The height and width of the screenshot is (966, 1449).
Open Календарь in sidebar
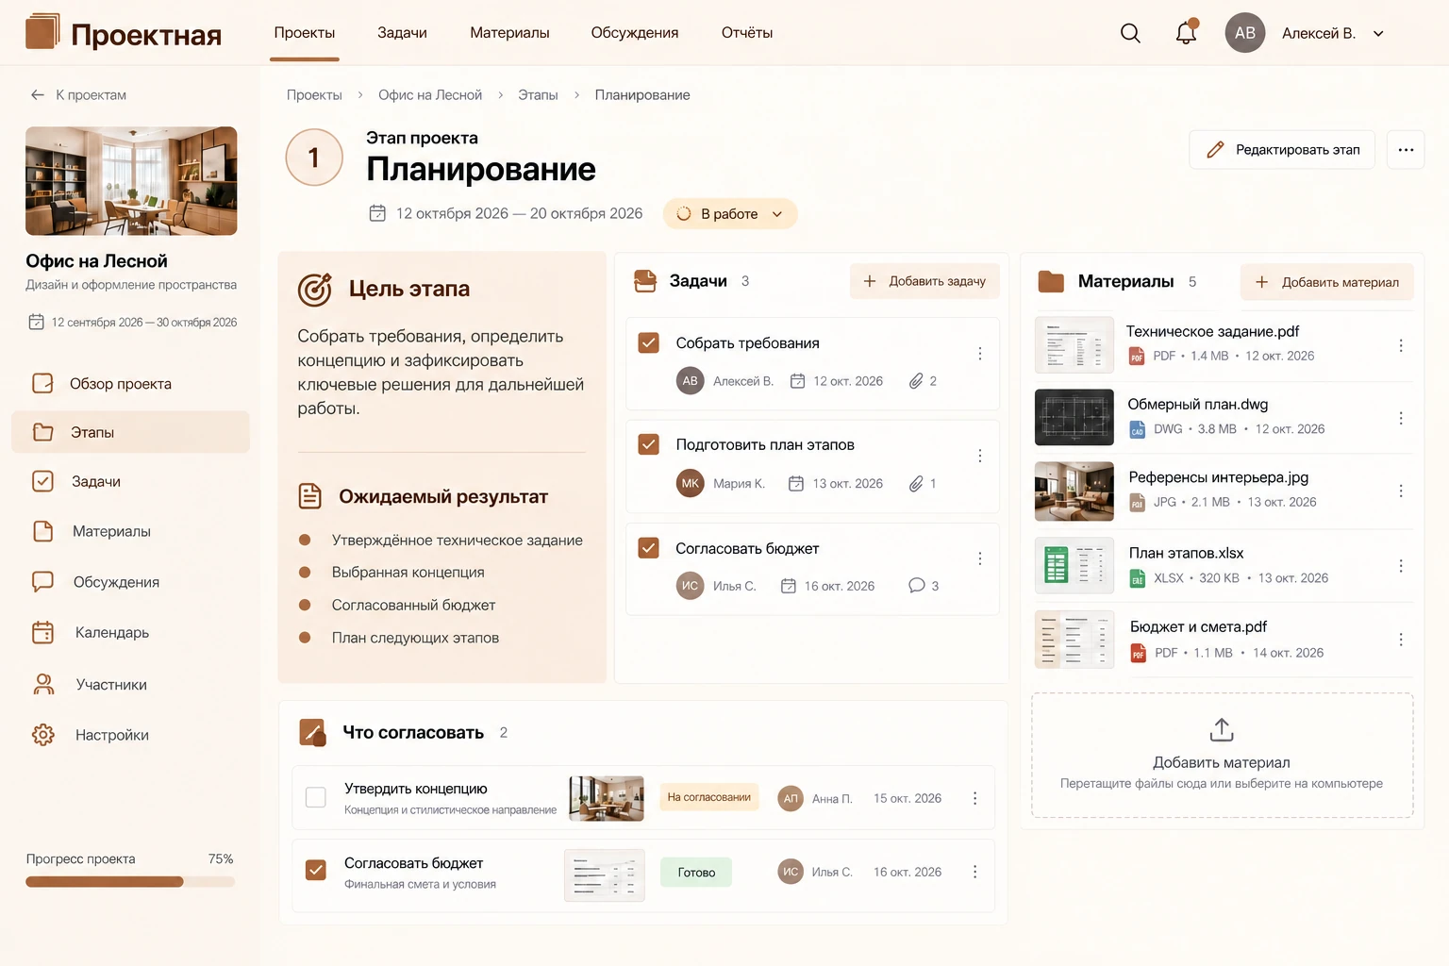pos(130,632)
